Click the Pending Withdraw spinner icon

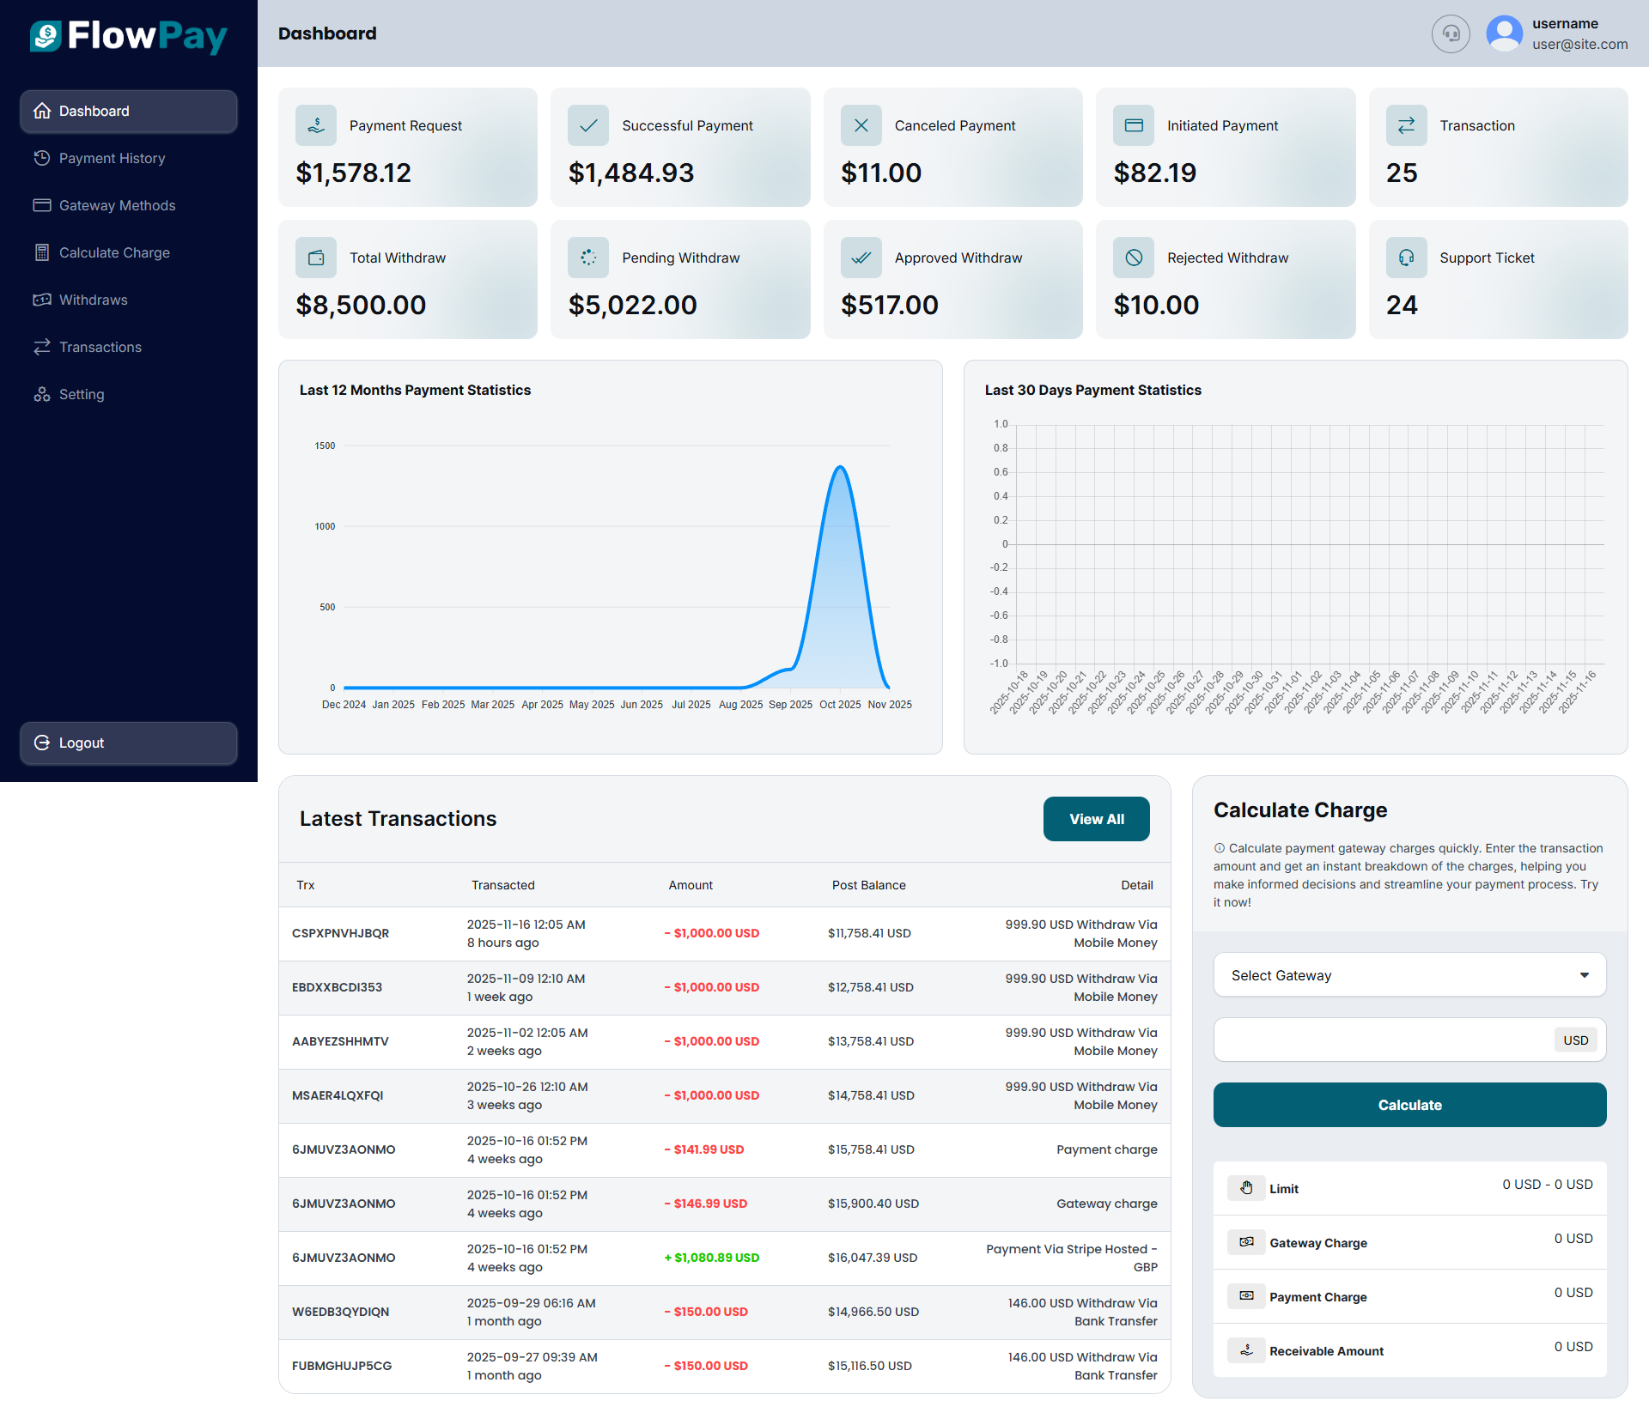point(588,258)
